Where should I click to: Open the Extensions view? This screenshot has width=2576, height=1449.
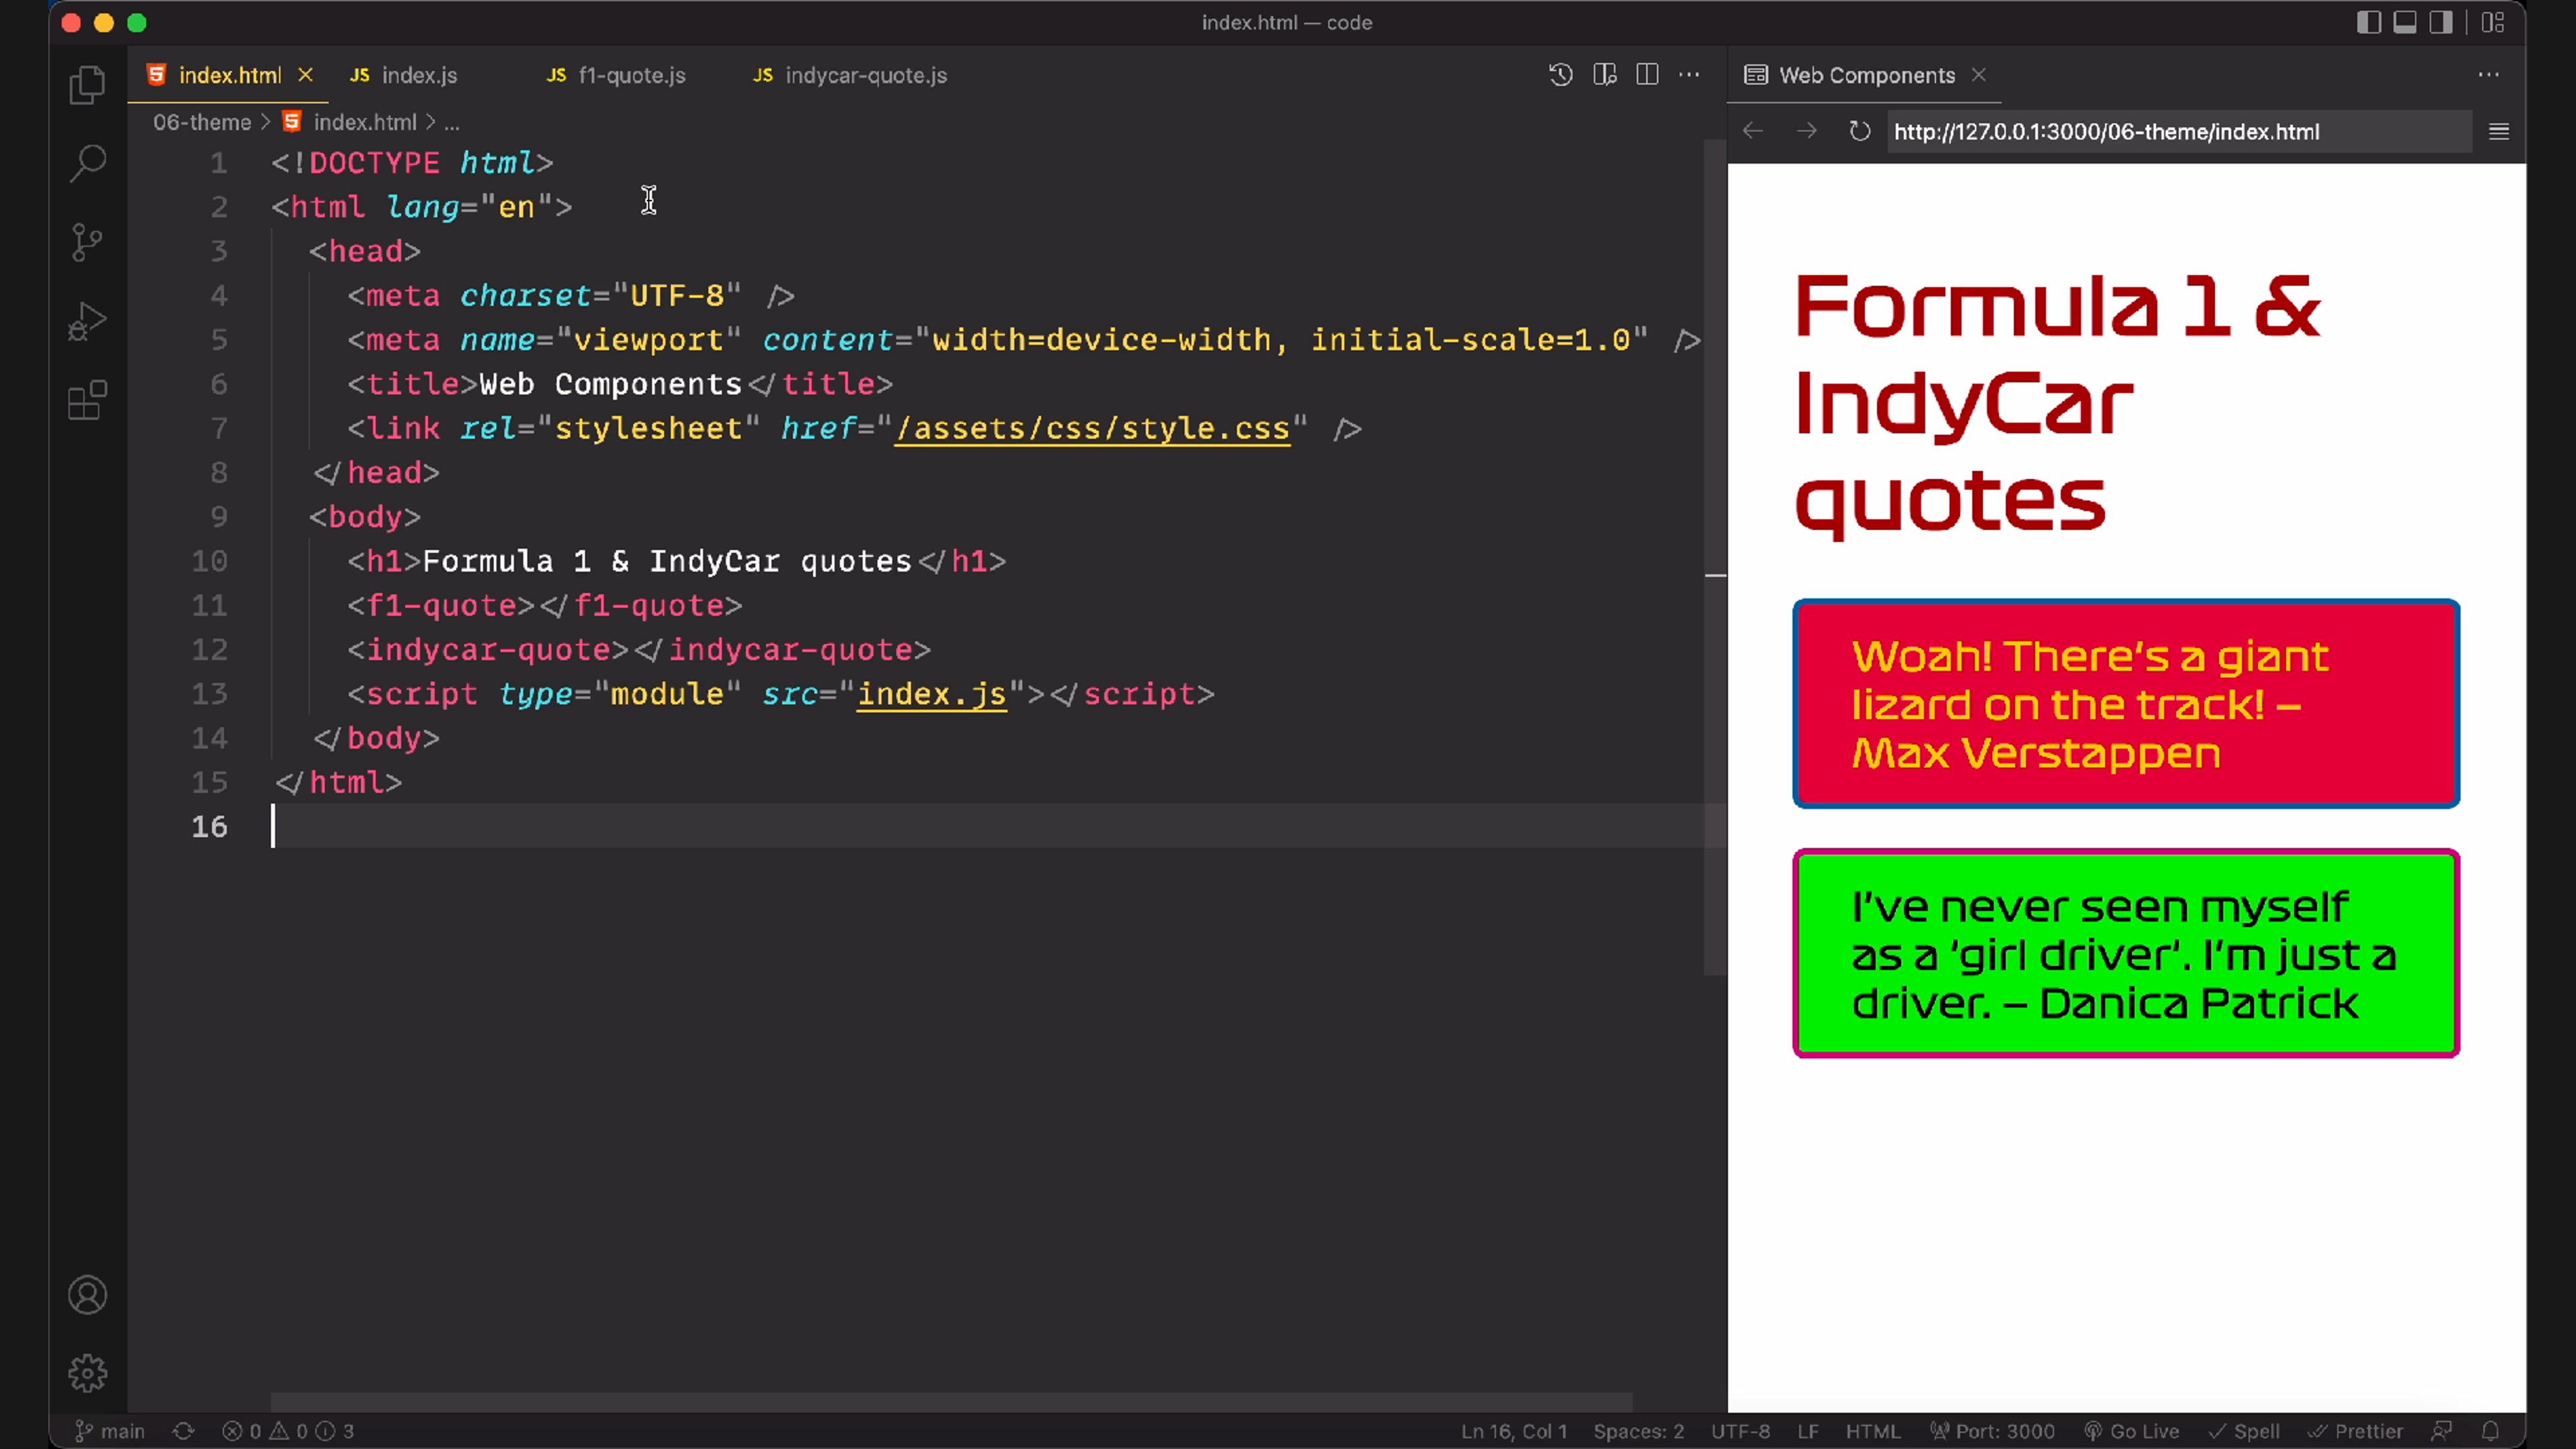(87, 400)
